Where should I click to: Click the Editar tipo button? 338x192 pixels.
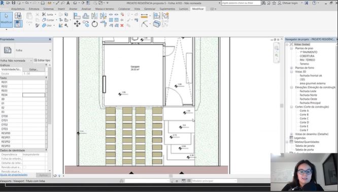[x=42, y=60]
